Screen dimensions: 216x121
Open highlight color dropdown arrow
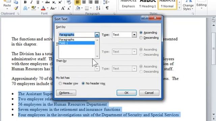coord(38,8)
